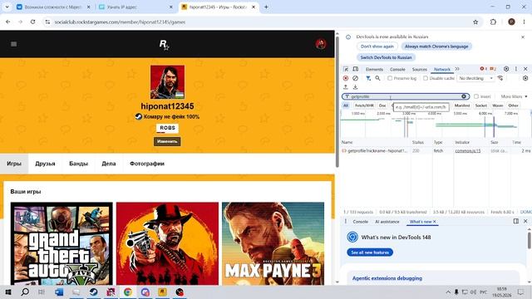Open the hamburger menu on the Social Club page
The height and width of the screenshot is (299, 532).
13,44
